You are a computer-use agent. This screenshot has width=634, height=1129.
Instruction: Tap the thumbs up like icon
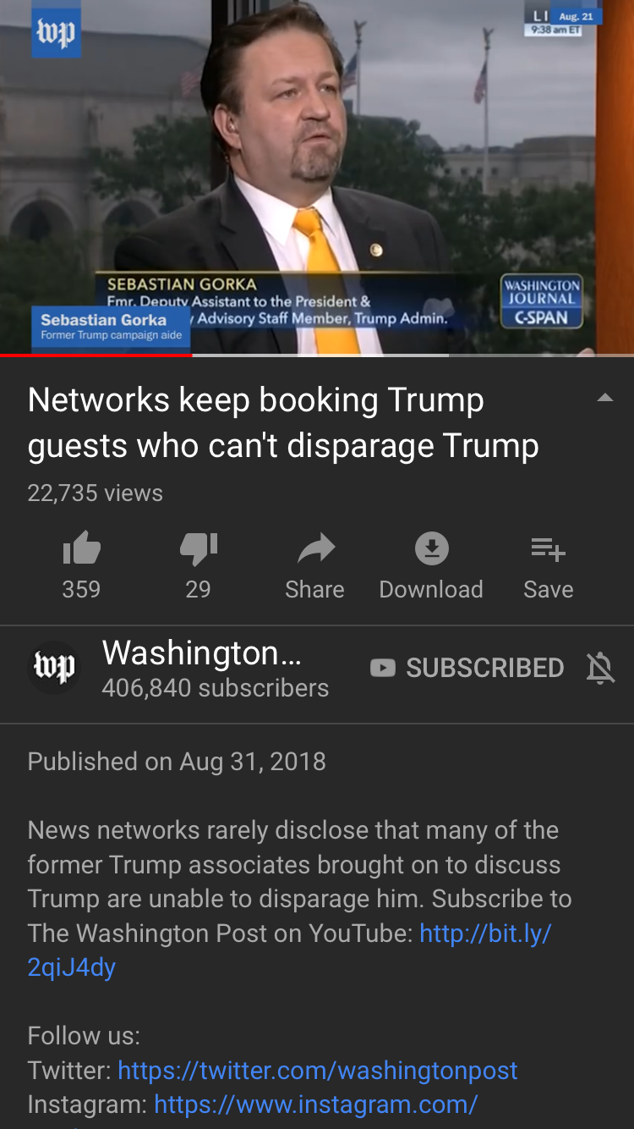click(x=82, y=550)
